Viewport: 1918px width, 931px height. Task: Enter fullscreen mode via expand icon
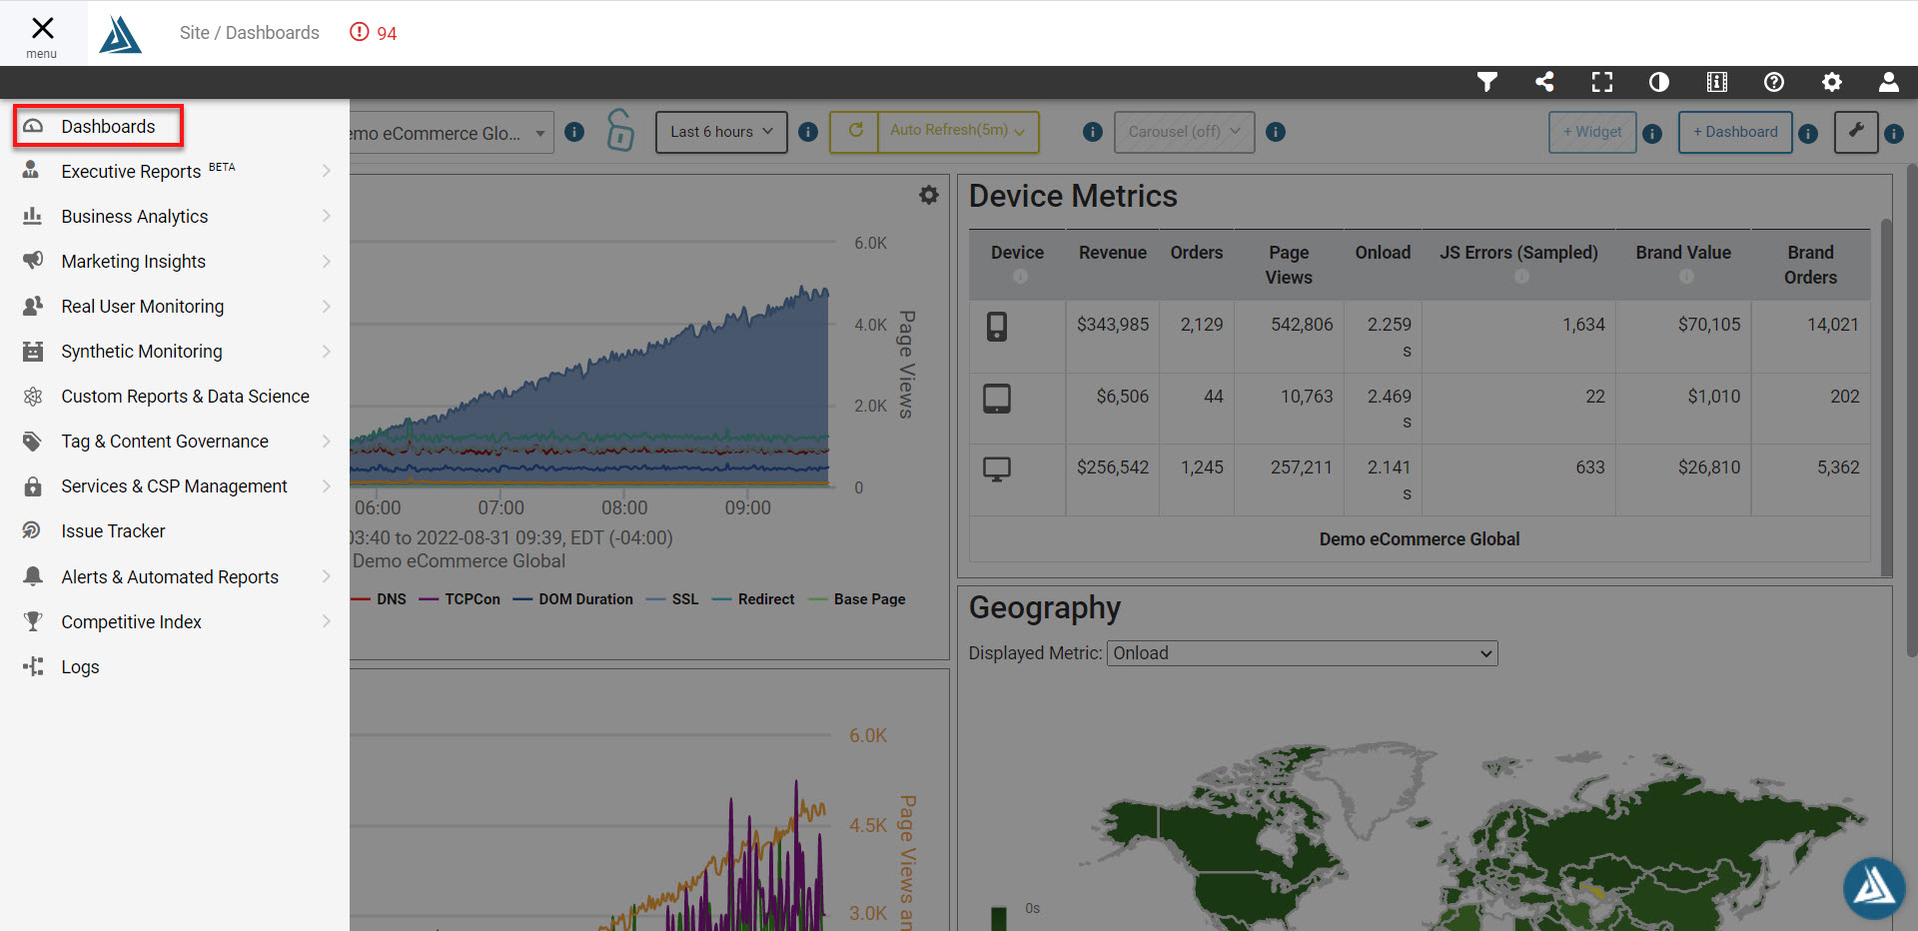[1601, 82]
